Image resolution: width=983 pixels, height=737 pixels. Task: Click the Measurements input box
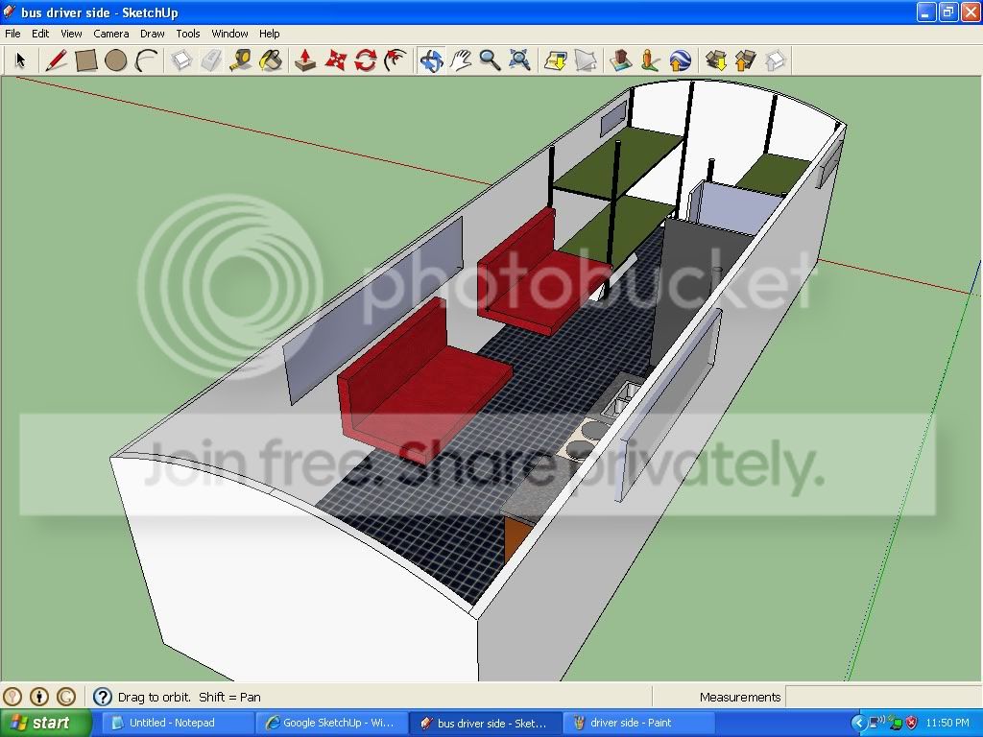[x=883, y=697]
